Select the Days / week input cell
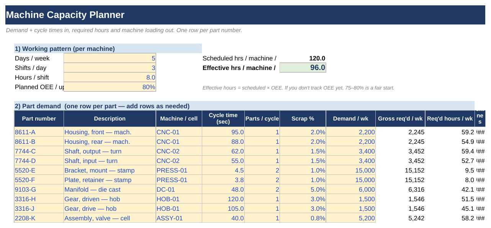This screenshot has width=491, height=228. 110,58
